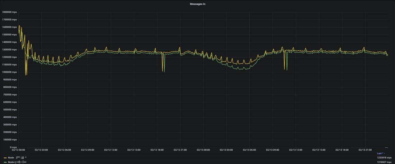Click the 400000 mps y-axis label

coord(10,117)
